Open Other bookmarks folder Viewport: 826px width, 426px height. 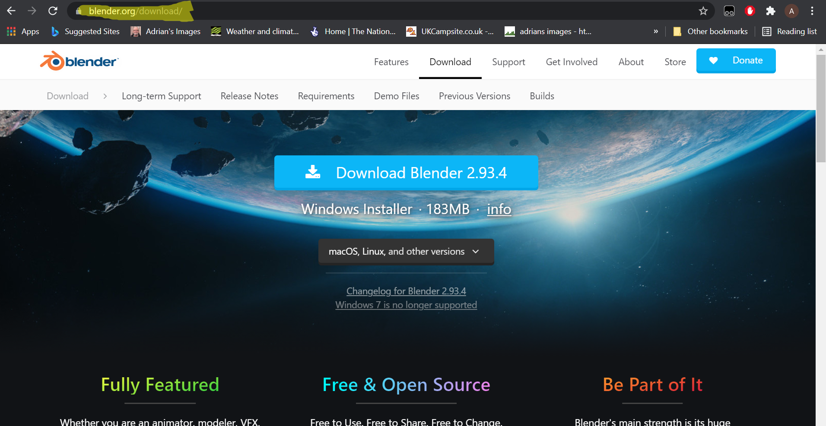tap(711, 32)
